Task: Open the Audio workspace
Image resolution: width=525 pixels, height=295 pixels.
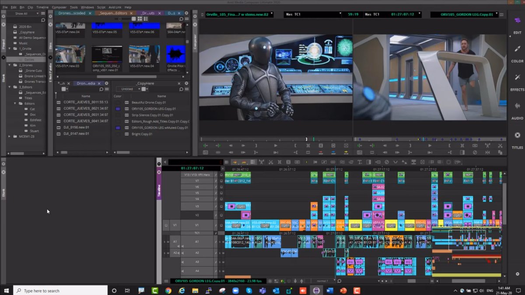Action: [x=517, y=111]
